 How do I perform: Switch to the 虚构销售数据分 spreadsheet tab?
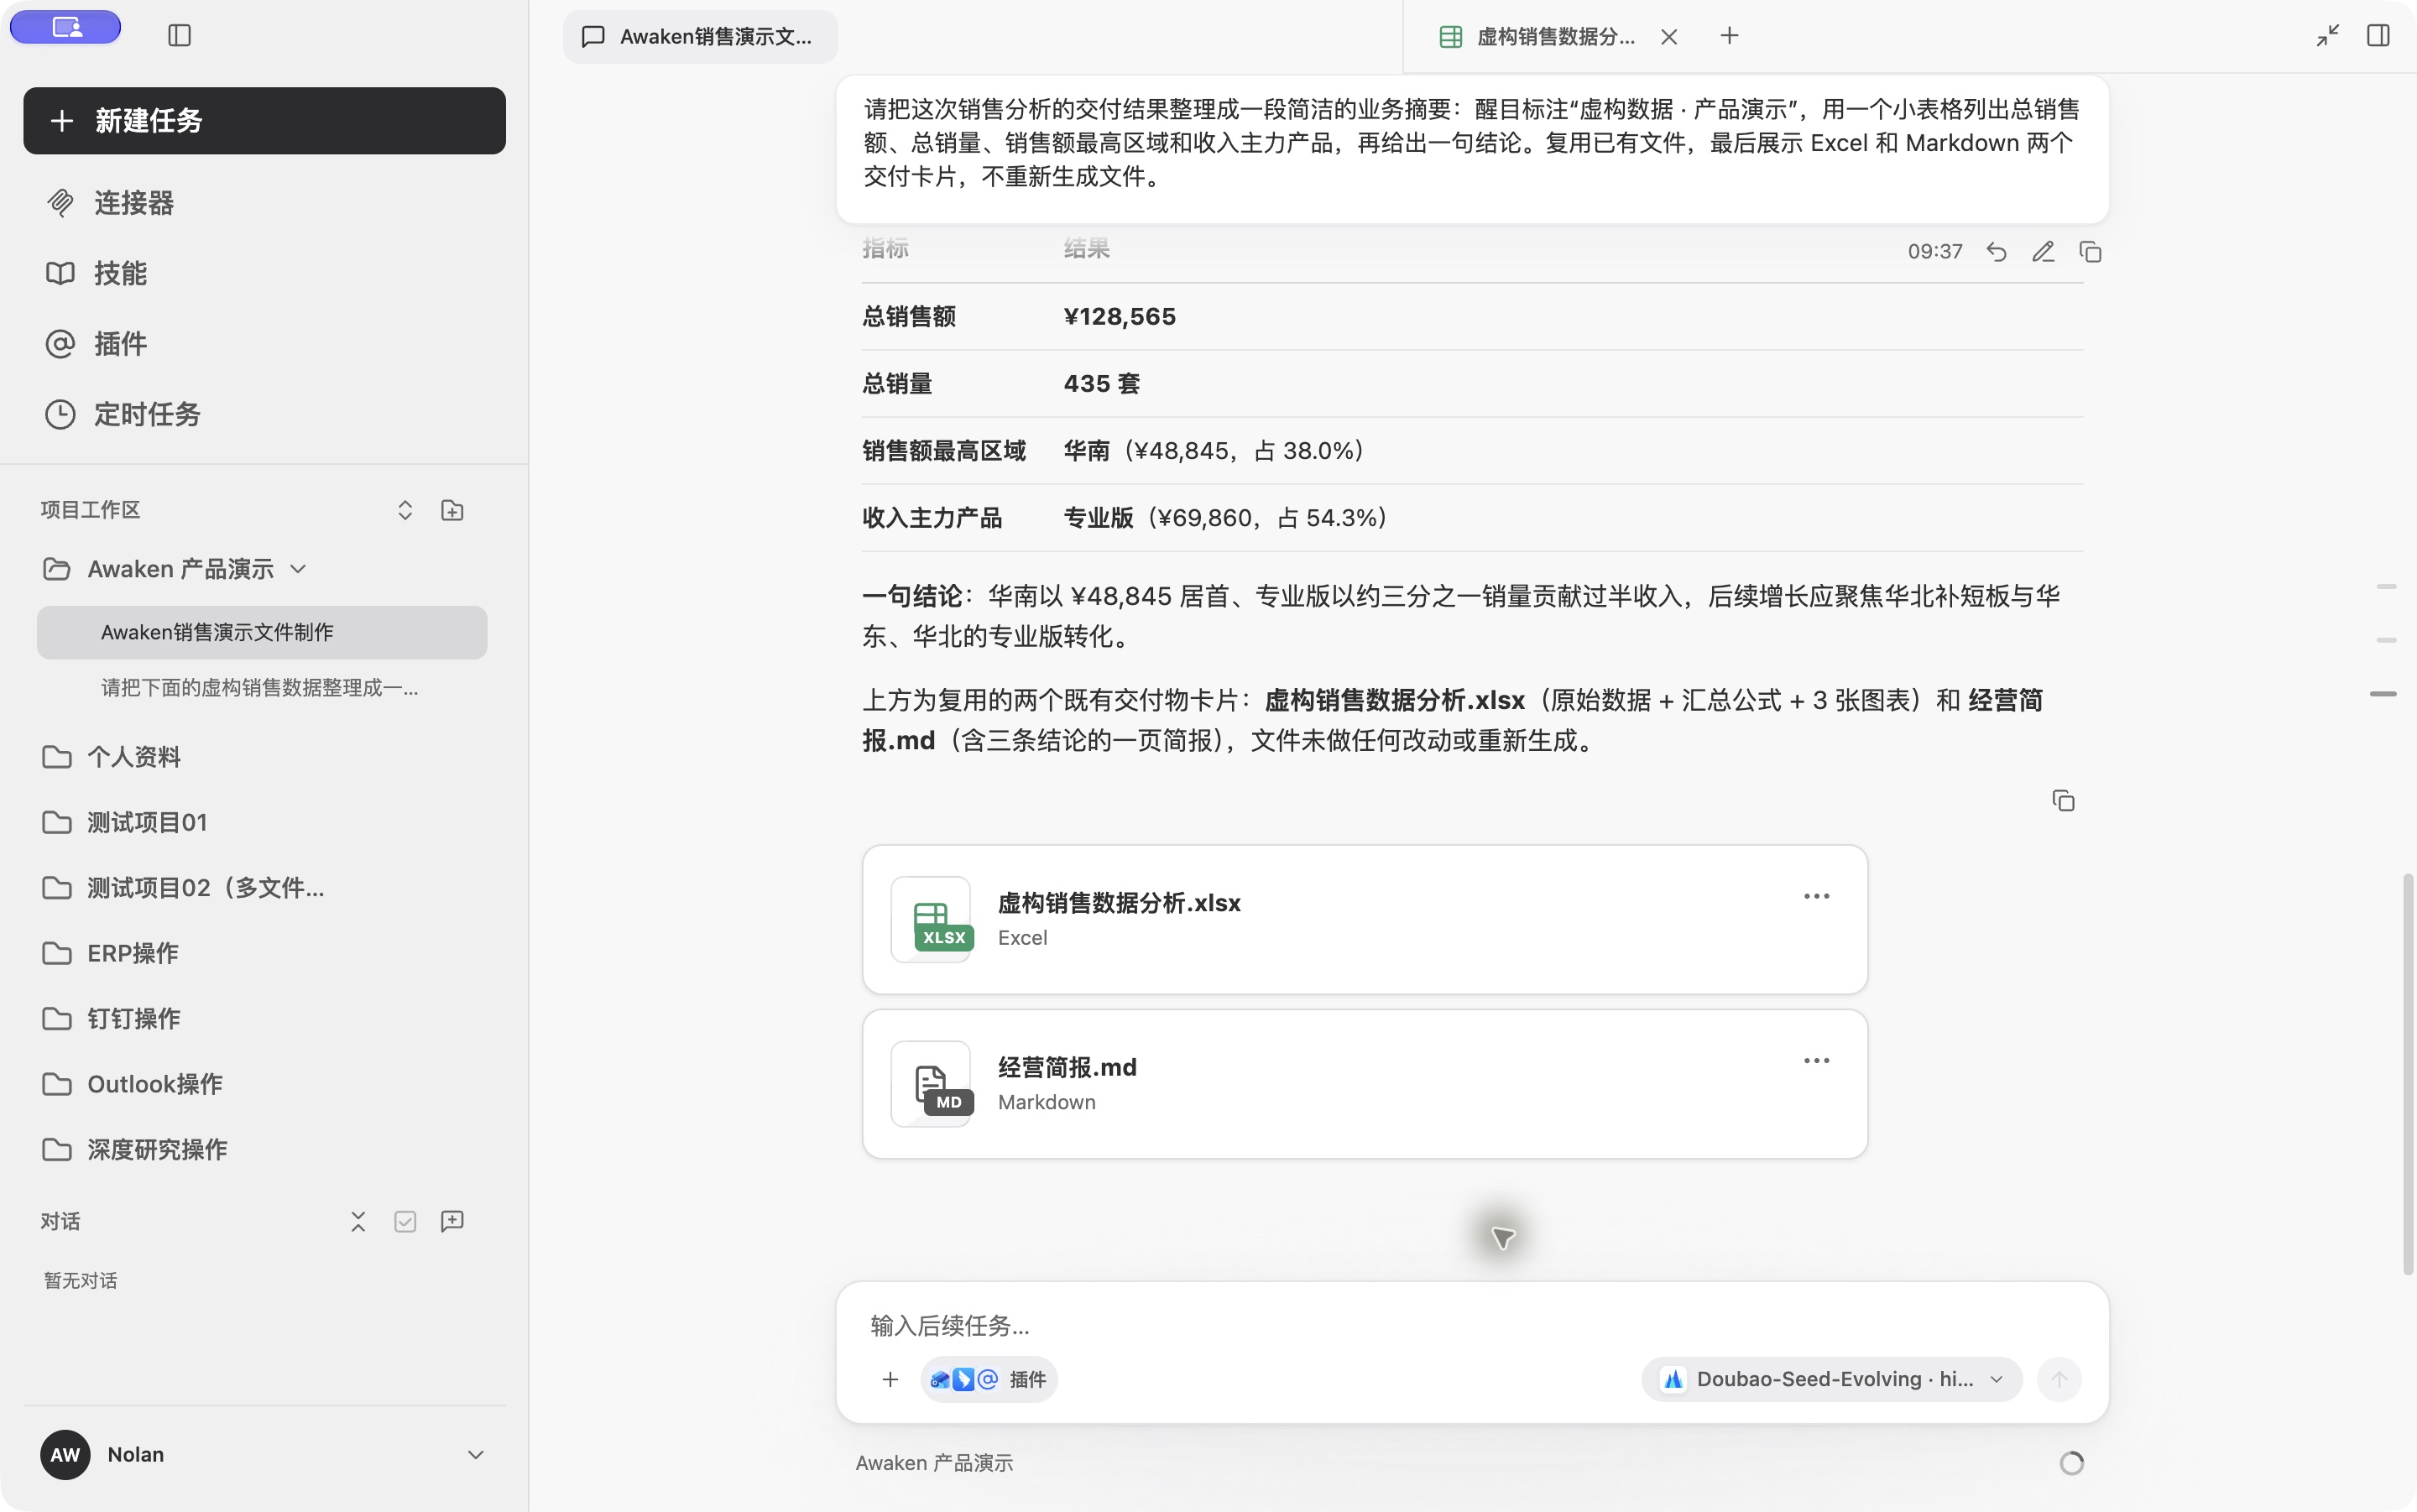(1538, 37)
